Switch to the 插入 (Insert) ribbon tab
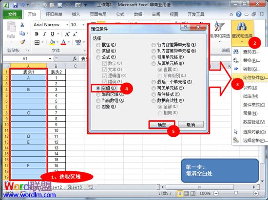 [76, 14]
